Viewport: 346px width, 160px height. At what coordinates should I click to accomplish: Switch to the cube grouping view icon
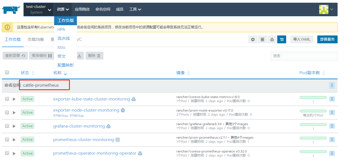tap(253, 39)
